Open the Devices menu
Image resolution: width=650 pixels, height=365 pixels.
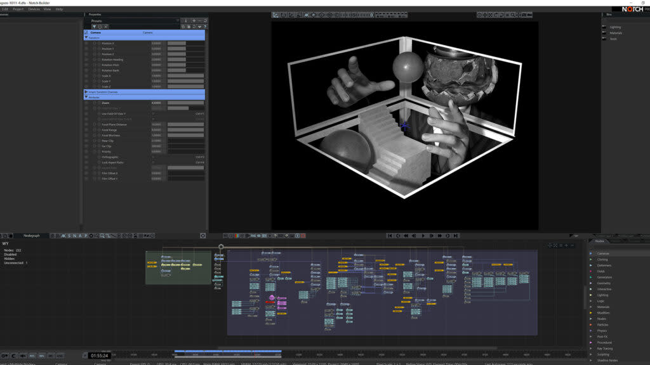(x=34, y=9)
